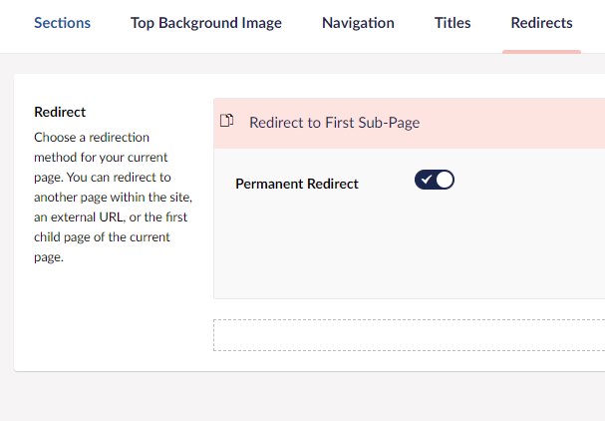Image resolution: width=605 pixels, height=421 pixels.
Task: Click the bold "Redirect" property heading
Action: pyautogui.click(x=60, y=113)
